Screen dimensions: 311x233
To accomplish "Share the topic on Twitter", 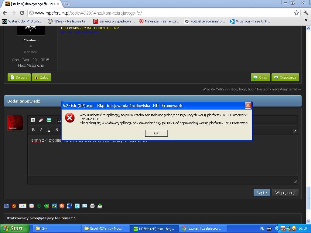I will click(77, 206).
